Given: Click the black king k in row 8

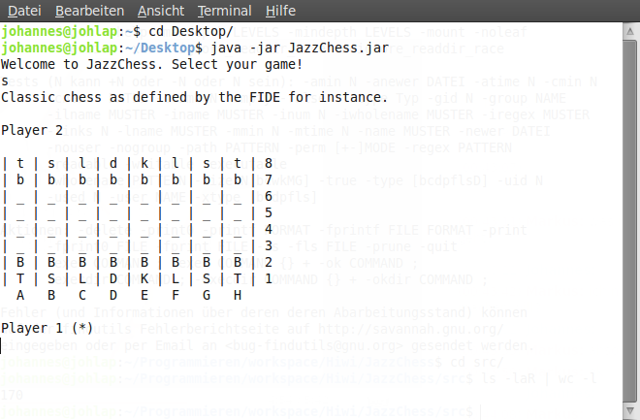Looking at the screenshot, I should 144,164.
